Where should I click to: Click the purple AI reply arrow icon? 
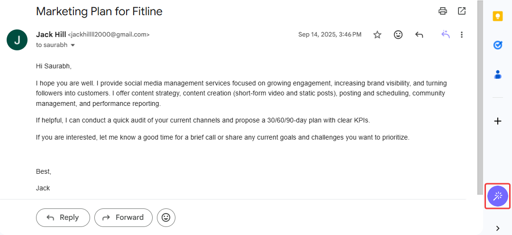(x=445, y=35)
